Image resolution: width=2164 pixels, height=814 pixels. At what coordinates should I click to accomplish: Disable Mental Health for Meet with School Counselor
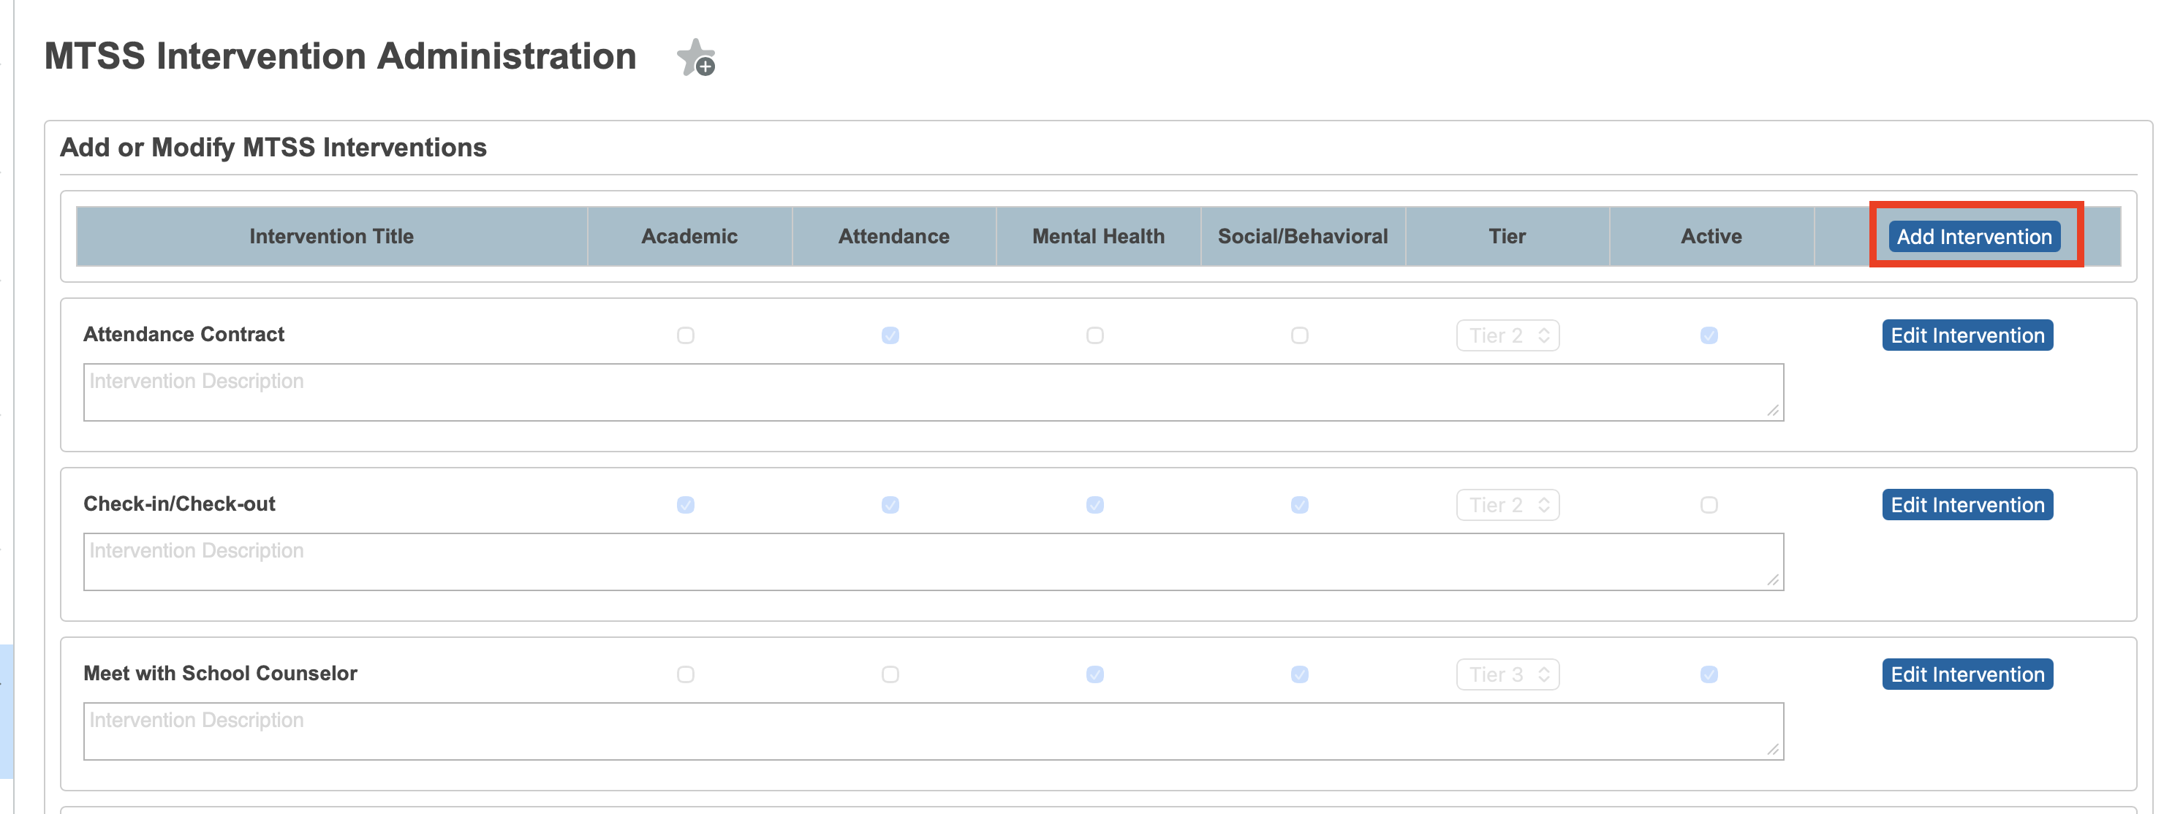tap(1094, 674)
